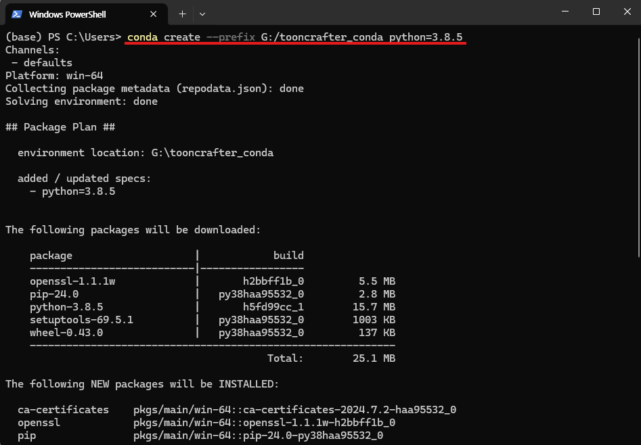Click 'wheel-0.43.0' package row
Screen dimensions: 641x445
pyautogui.click(x=66, y=333)
